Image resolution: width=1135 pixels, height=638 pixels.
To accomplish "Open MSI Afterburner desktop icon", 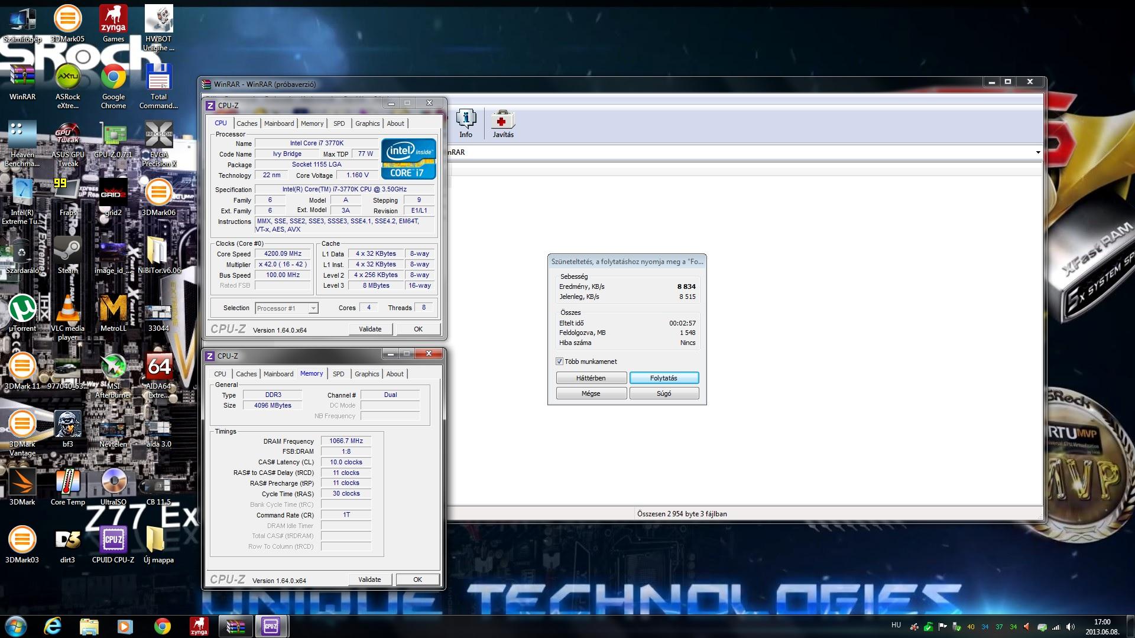I will pyautogui.click(x=113, y=376).
